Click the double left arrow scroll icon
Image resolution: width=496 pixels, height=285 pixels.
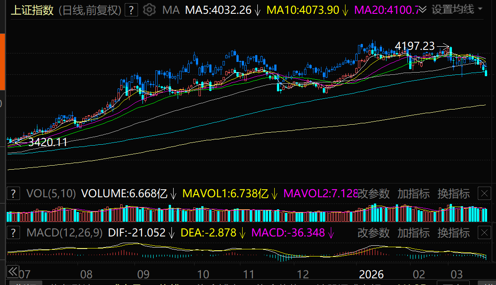[x=12, y=271]
